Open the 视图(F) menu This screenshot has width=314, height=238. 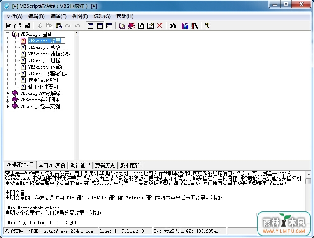coord(80,16)
